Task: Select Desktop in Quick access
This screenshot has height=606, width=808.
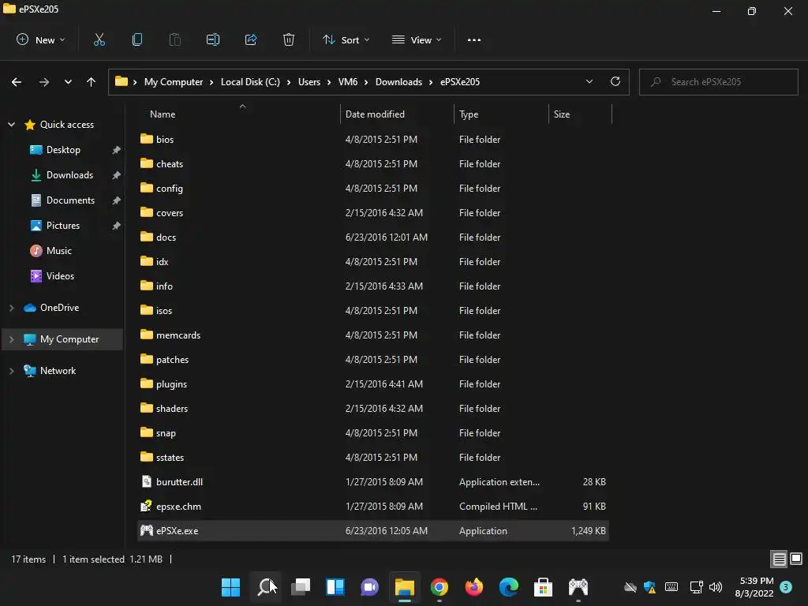Action: tap(63, 149)
